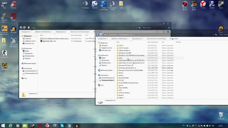Select the dayz folder in Local Disk D window

pos(119,58)
